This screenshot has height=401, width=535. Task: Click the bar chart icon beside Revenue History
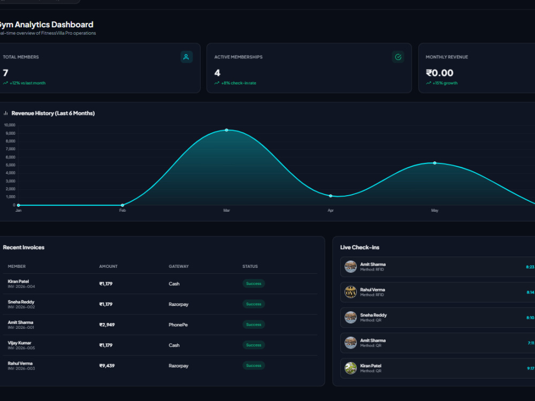click(x=5, y=113)
